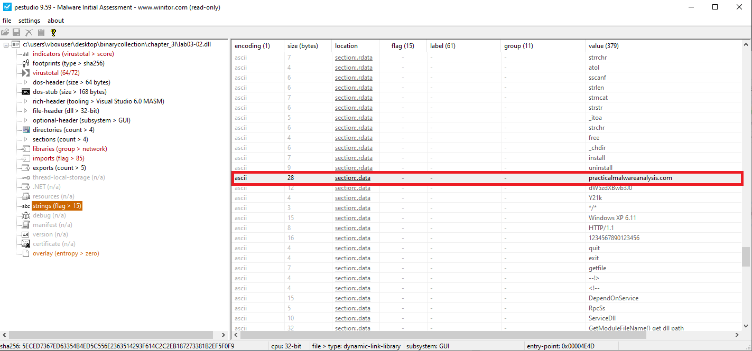Click the directories grid icon
The height and width of the screenshot is (351, 752).
[26, 130]
